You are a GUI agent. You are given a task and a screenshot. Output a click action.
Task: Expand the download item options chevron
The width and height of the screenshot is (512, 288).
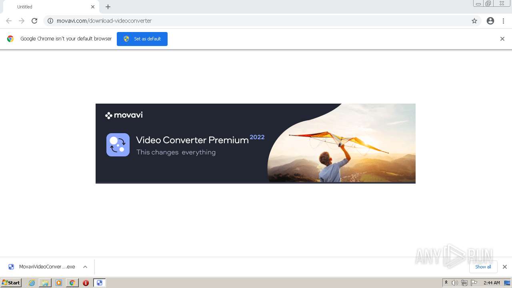[85, 267]
